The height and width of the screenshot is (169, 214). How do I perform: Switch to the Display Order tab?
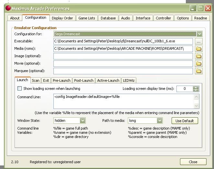tap(62, 18)
